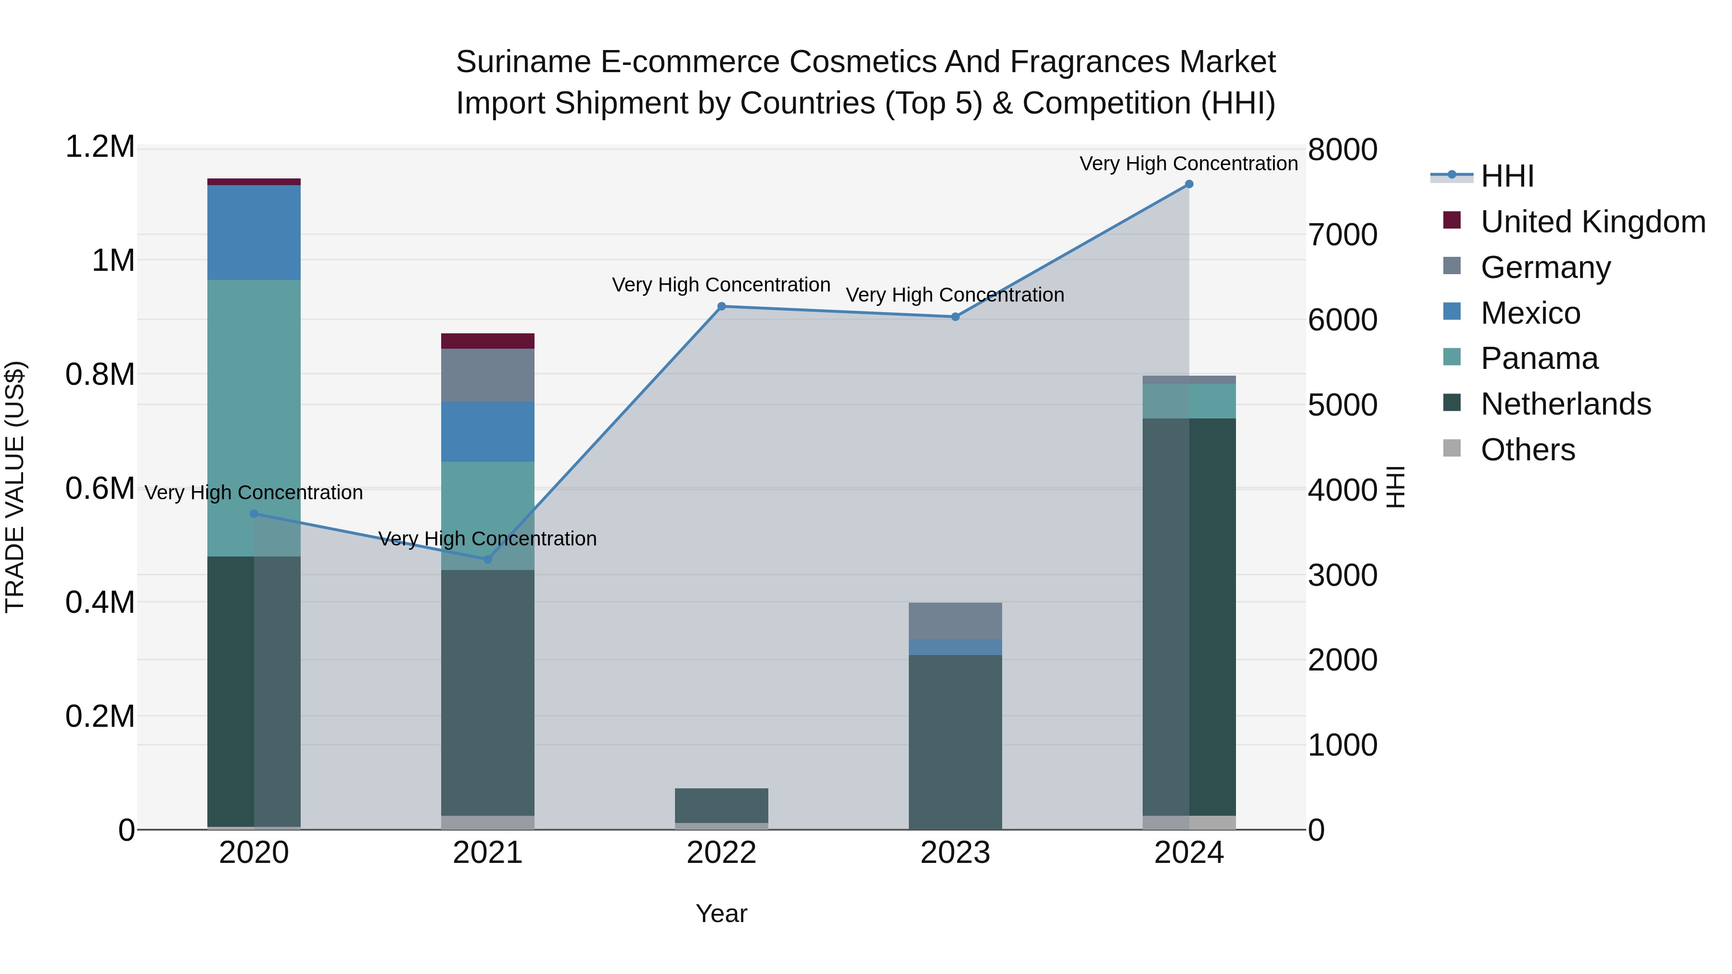Image resolution: width=1732 pixels, height=974 pixels.
Task: Click the 2020 Panama bar segment
Action: coord(254,418)
